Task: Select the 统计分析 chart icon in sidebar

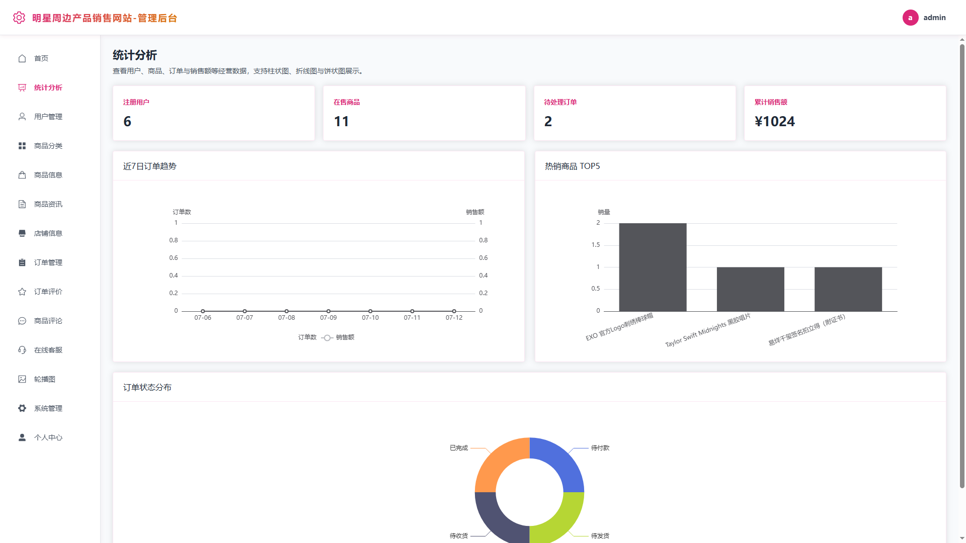Action: click(x=22, y=87)
